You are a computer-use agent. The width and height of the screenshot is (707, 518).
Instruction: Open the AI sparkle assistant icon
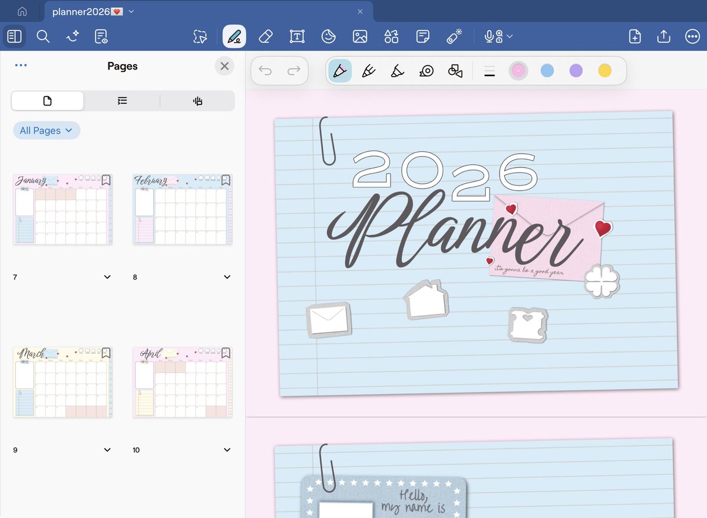pyautogui.click(x=72, y=37)
